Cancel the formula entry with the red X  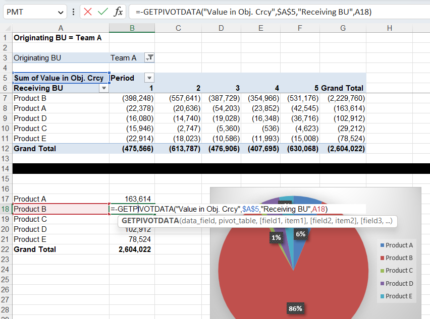pyautogui.click(x=88, y=12)
